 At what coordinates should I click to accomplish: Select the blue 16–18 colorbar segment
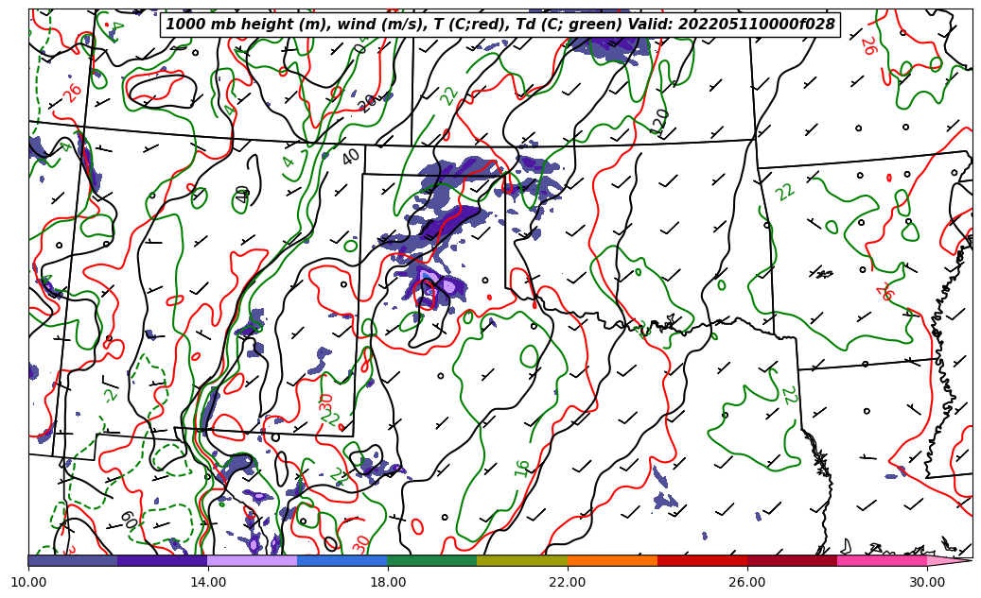click(342, 560)
